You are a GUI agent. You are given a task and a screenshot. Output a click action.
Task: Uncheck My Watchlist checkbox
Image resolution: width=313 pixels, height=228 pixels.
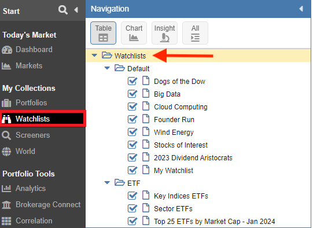pos(132,170)
